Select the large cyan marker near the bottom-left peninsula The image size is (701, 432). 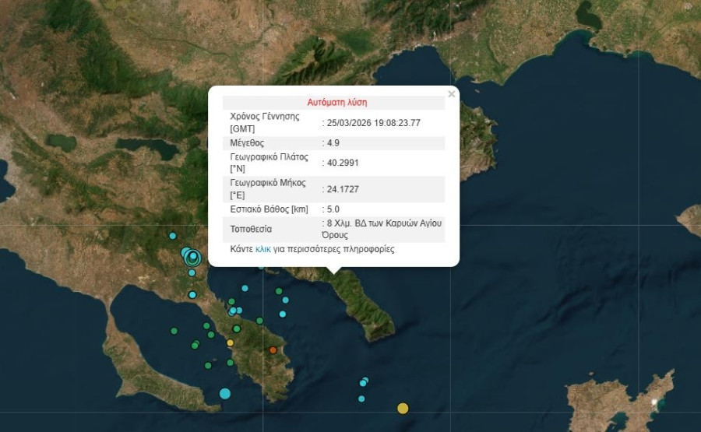click(225, 393)
